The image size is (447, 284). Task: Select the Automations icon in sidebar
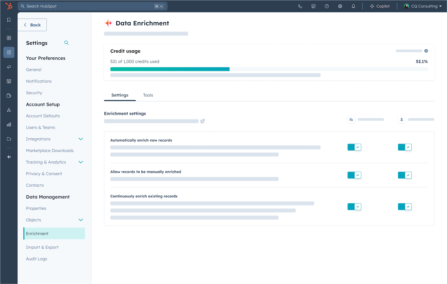point(8,110)
